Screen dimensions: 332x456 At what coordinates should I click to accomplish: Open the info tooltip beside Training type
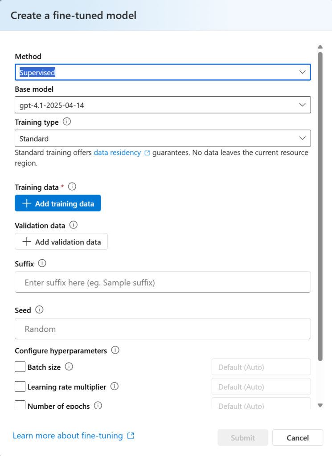67,122
